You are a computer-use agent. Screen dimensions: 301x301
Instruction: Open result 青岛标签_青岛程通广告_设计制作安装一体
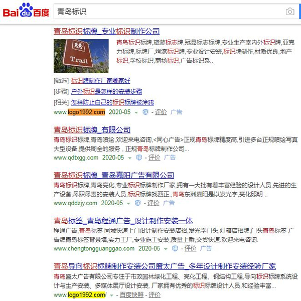(x=123, y=221)
